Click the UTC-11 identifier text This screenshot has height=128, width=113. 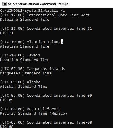pos(7,33)
